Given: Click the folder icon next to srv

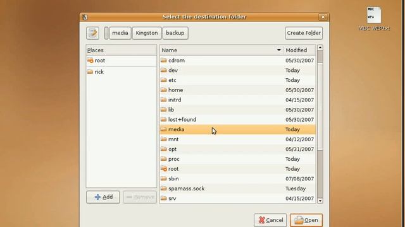Looking at the screenshot, I should point(164,198).
